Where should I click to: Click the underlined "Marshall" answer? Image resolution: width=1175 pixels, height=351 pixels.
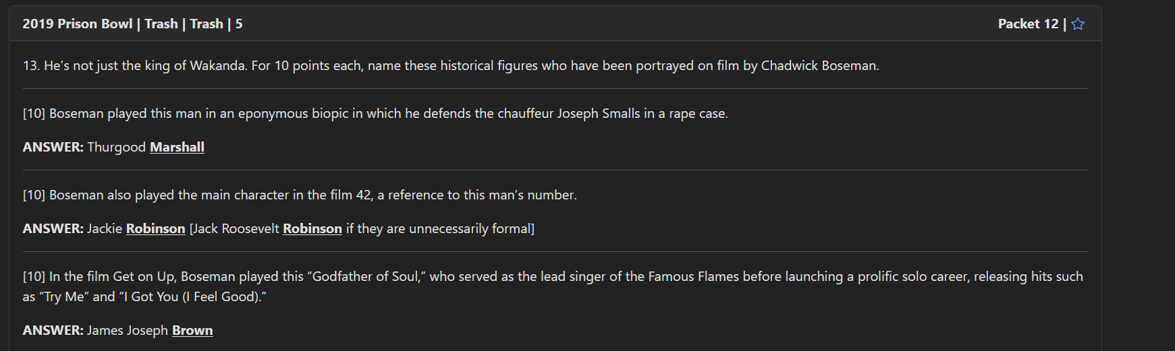click(177, 148)
